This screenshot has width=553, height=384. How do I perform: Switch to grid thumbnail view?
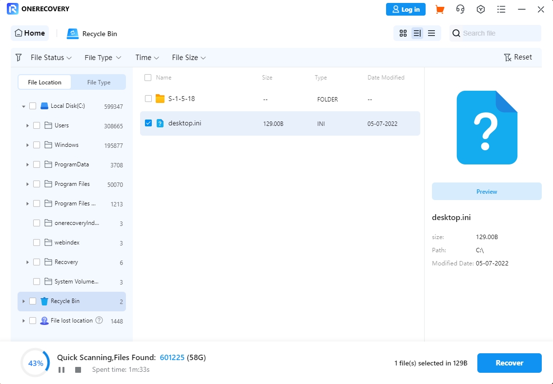point(403,33)
